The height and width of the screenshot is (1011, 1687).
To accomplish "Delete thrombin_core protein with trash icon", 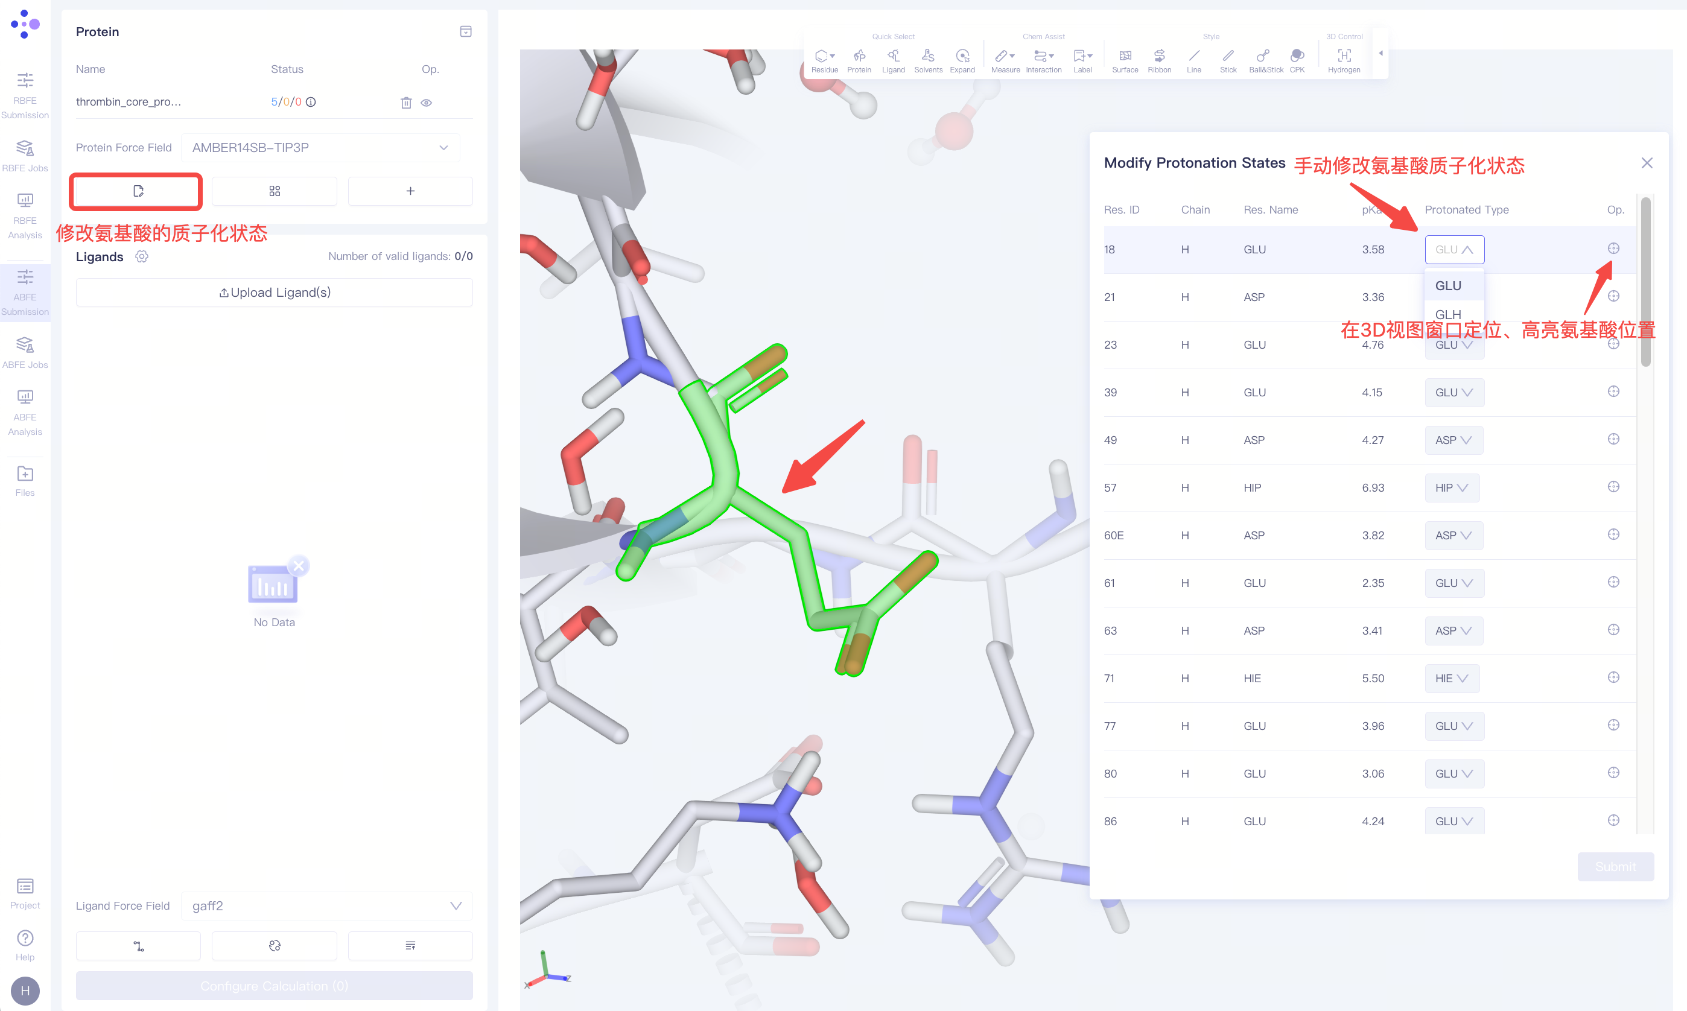I will click(x=406, y=103).
